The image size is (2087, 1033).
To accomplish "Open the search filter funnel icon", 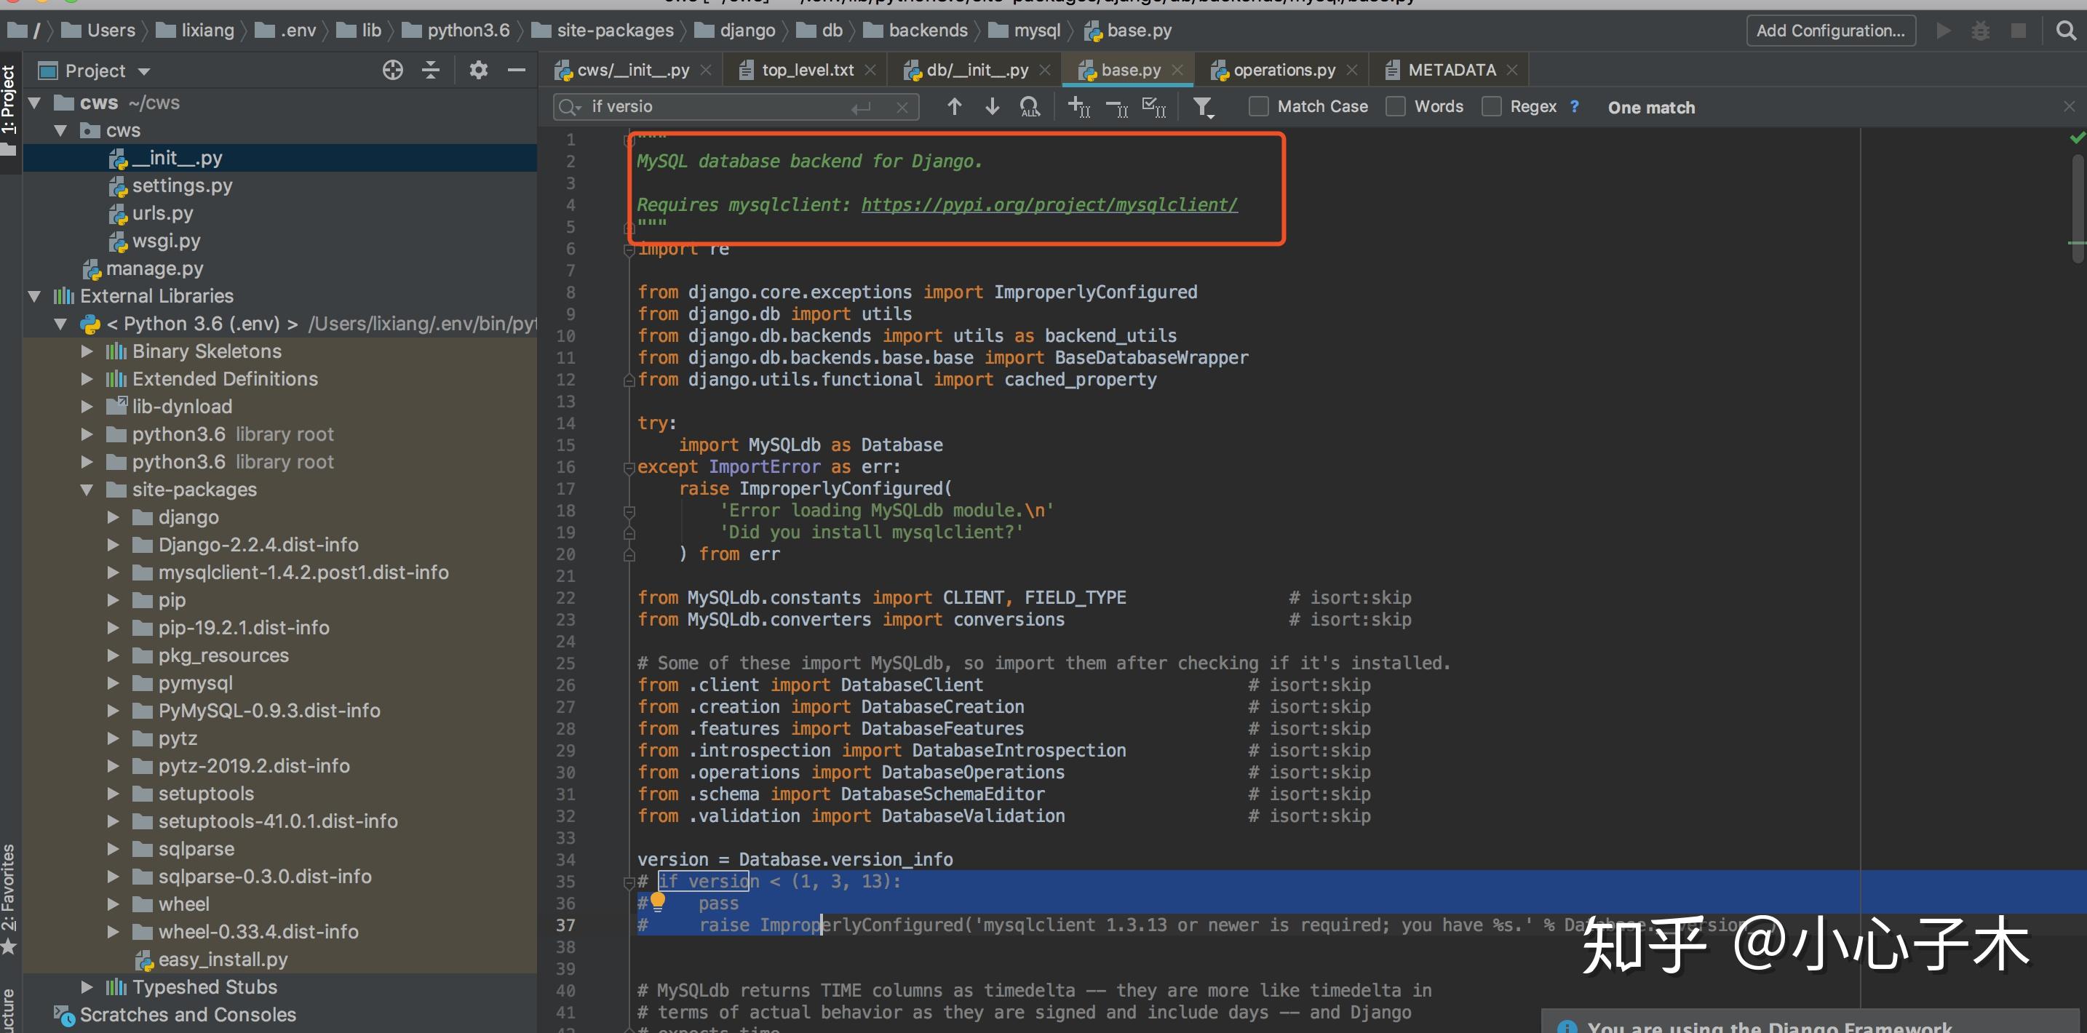I will coord(1204,106).
